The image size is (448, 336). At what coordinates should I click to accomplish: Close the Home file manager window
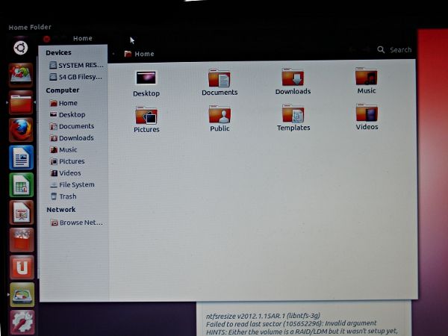click(46, 39)
